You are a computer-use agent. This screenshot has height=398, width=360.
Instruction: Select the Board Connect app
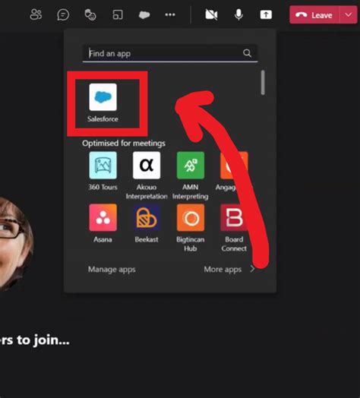[234, 228]
